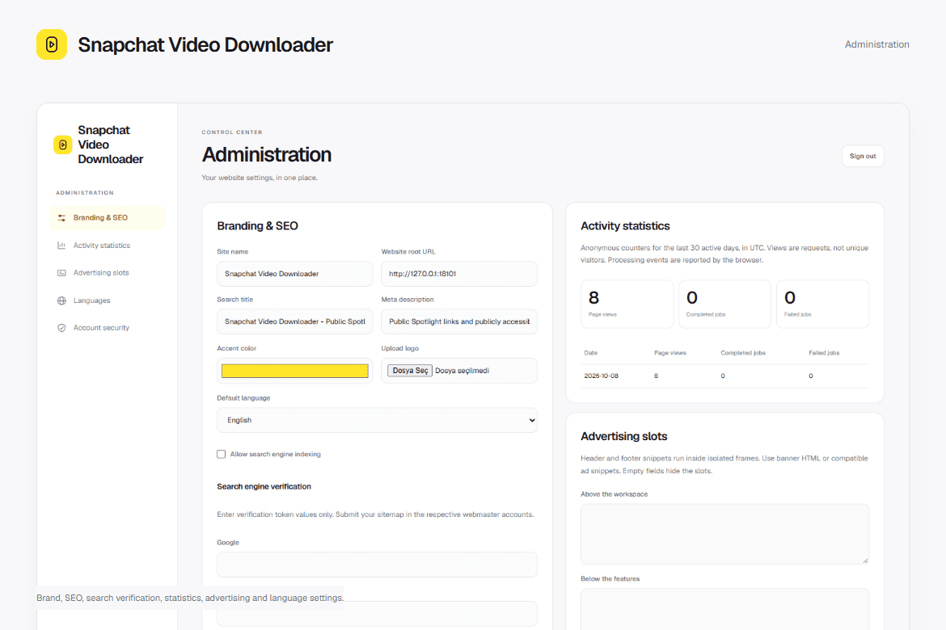Click the sidebar Snapchat Video Downloader logo icon
The width and height of the screenshot is (946, 630).
tap(63, 145)
